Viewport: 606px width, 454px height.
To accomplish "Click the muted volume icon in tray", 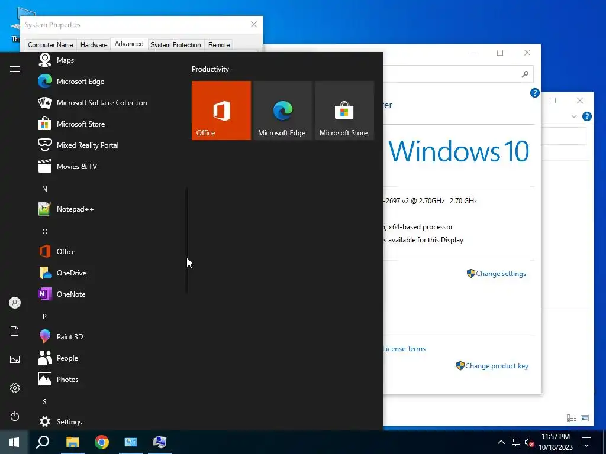I will 529,442.
